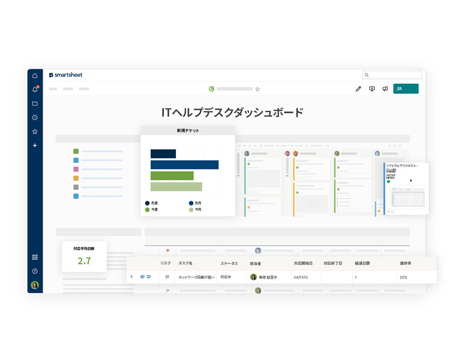Click the plus icon to create new
The width and height of the screenshot is (453, 363).
tap(35, 145)
